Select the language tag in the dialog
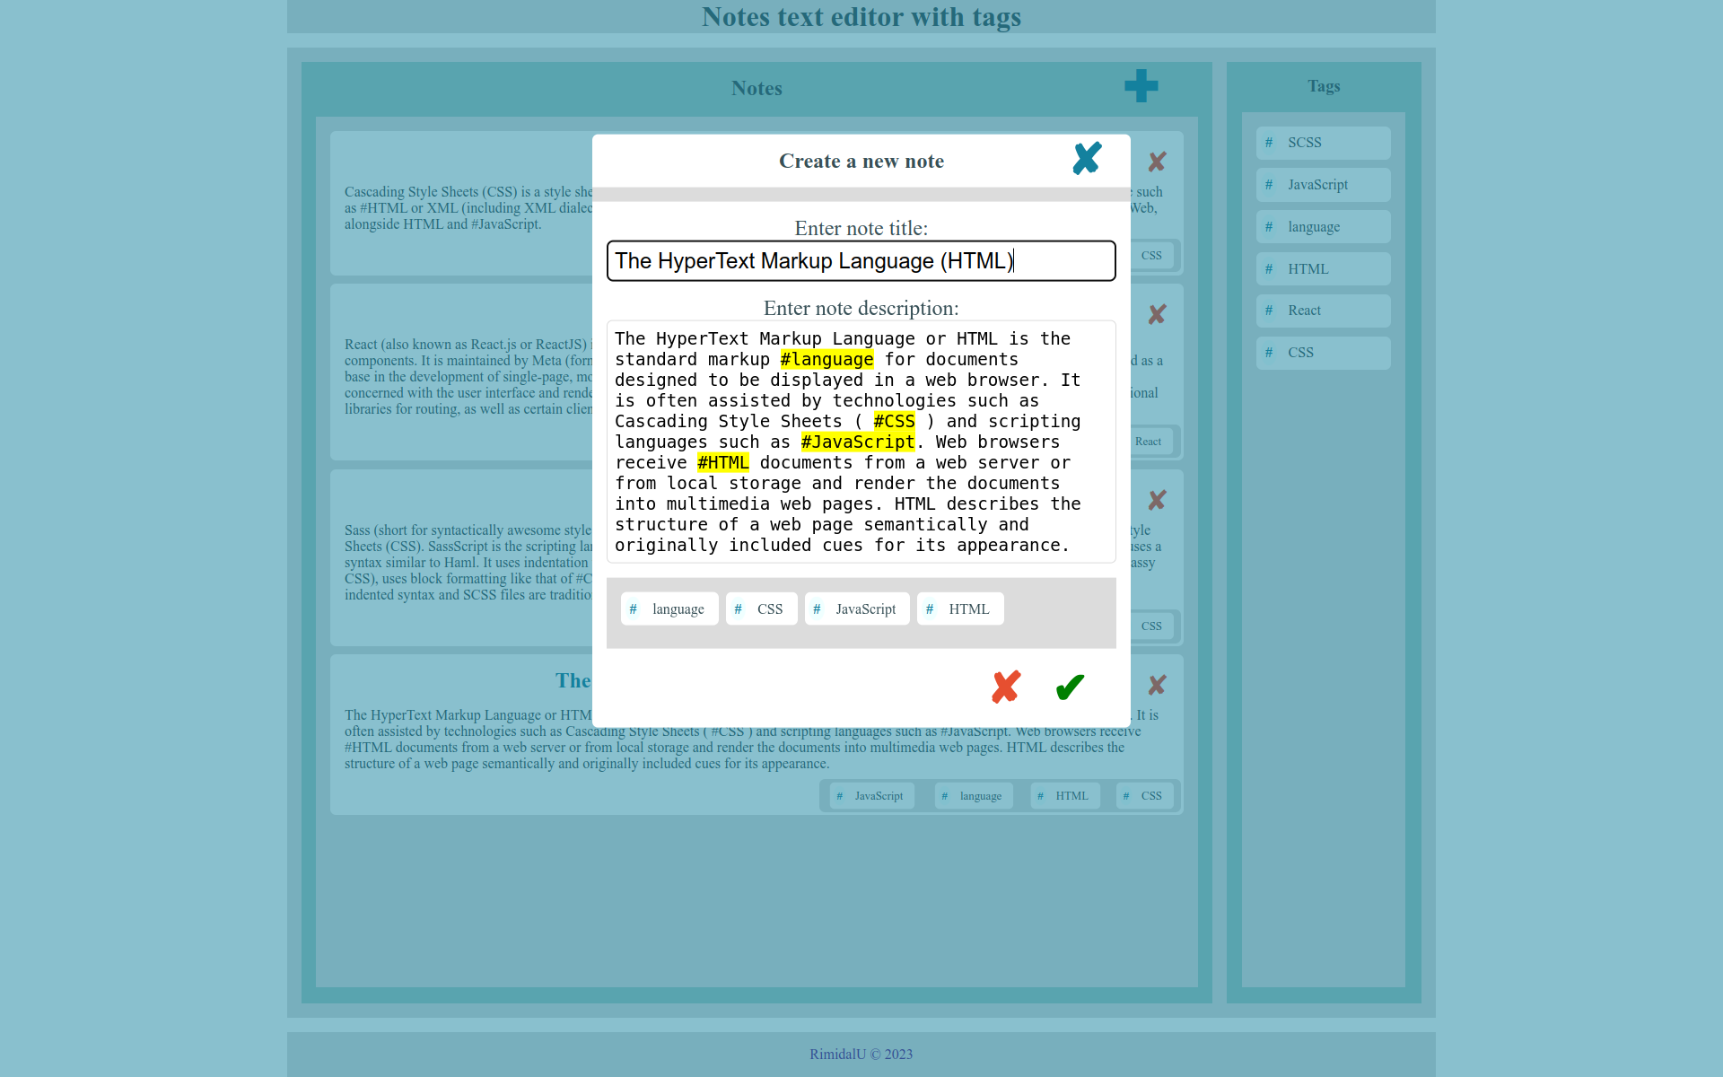This screenshot has width=1723, height=1077. (669, 609)
